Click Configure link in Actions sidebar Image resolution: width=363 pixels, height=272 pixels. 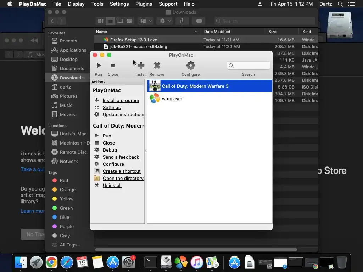pos(113,164)
